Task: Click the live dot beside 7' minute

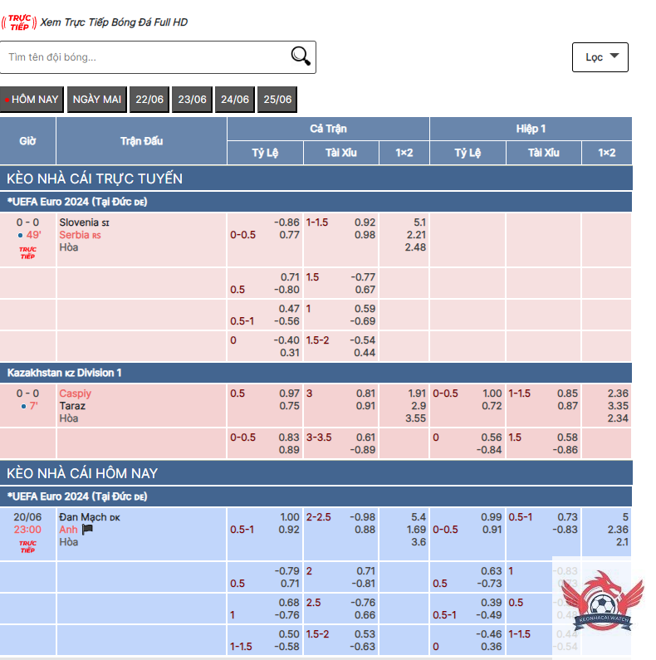Action: (x=23, y=406)
